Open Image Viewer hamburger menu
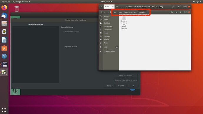 click(x=179, y=6)
